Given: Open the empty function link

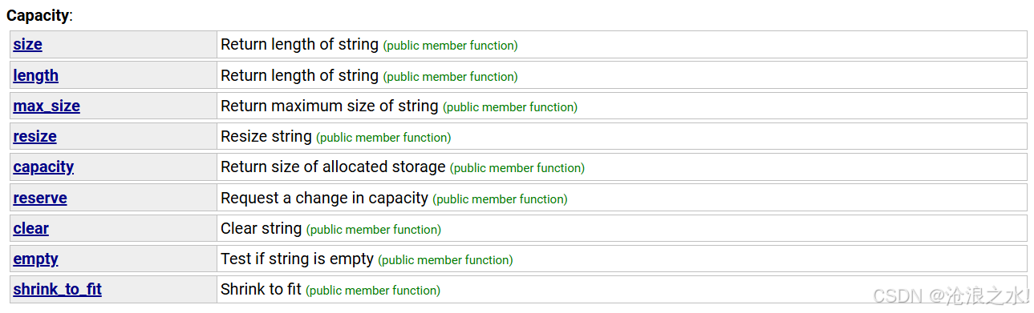Looking at the screenshot, I should pyautogui.click(x=35, y=259).
